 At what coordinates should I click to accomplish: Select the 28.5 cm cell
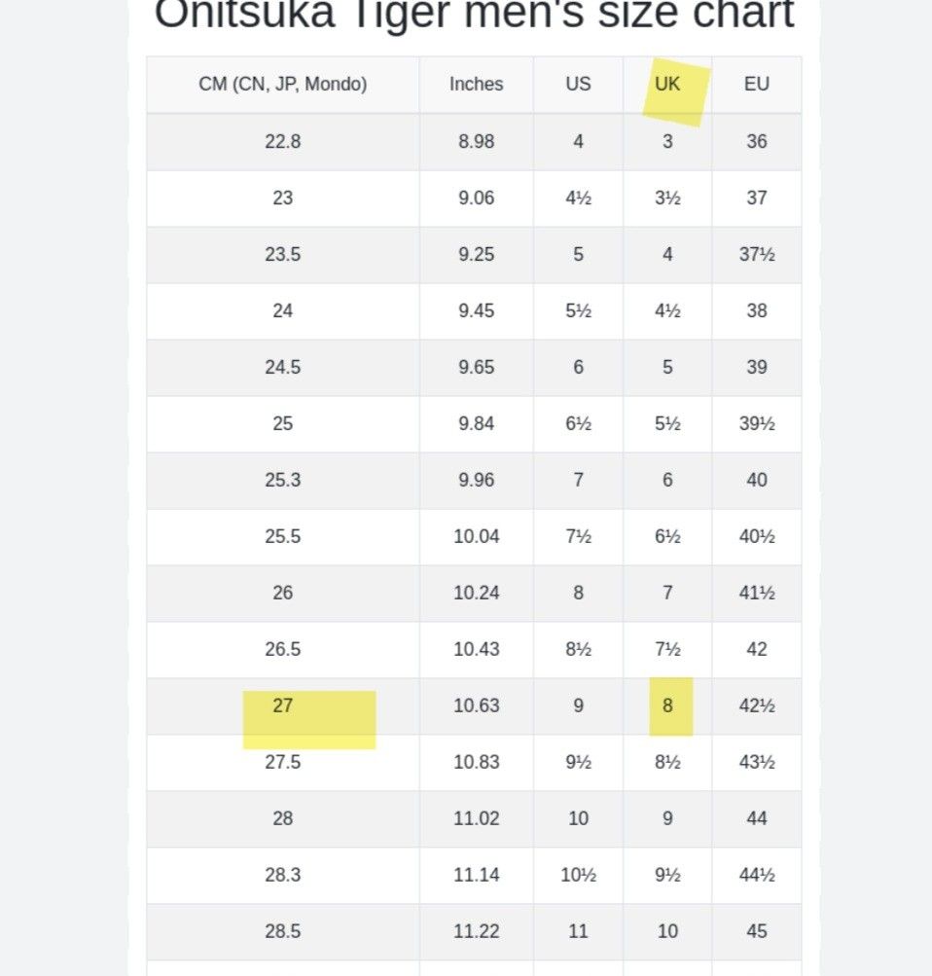tap(283, 932)
